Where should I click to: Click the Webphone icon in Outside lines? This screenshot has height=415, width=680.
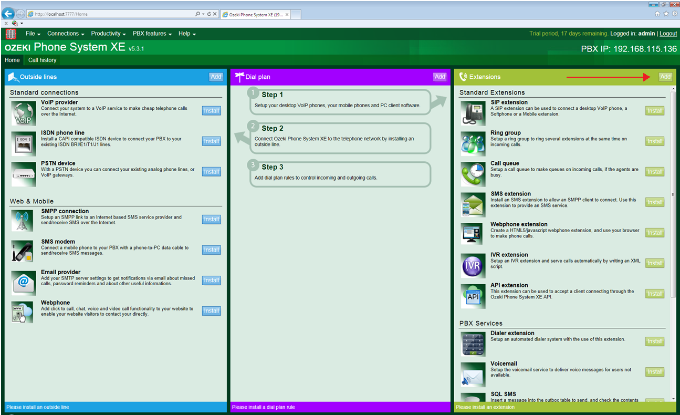tap(23, 312)
